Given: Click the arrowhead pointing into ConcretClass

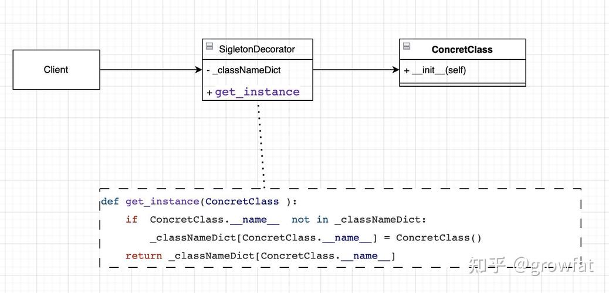Looking at the screenshot, I should 395,70.
